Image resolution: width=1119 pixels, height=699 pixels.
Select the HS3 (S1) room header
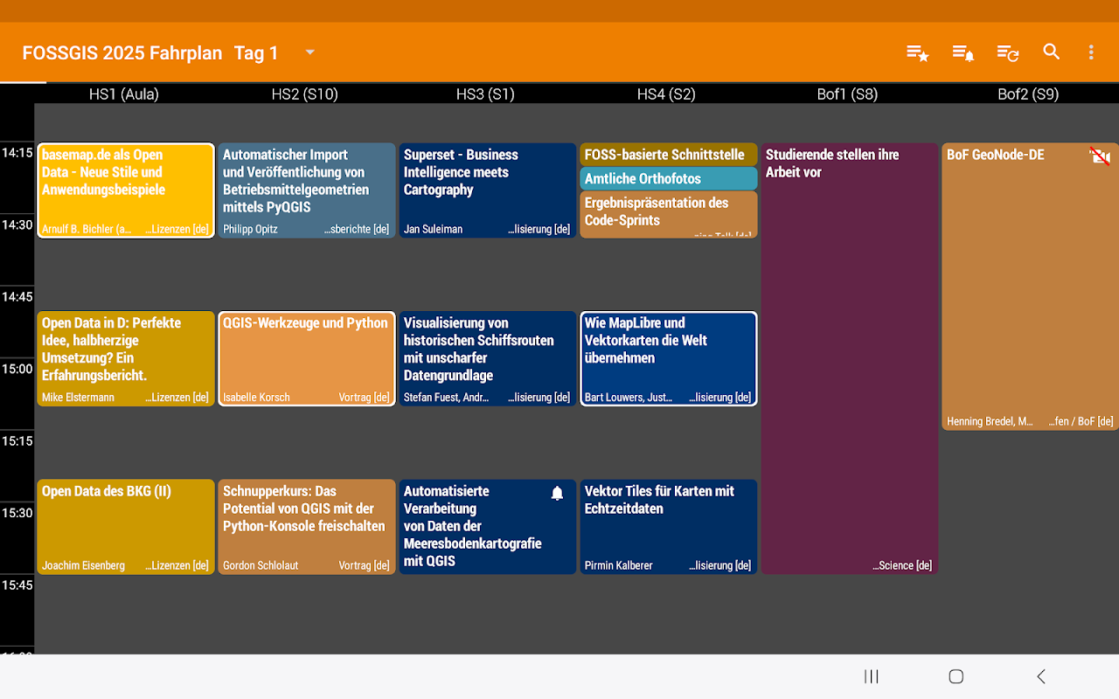[x=485, y=94]
